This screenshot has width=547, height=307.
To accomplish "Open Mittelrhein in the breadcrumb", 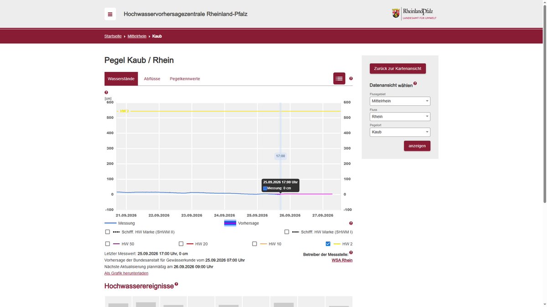I will 137,36.
